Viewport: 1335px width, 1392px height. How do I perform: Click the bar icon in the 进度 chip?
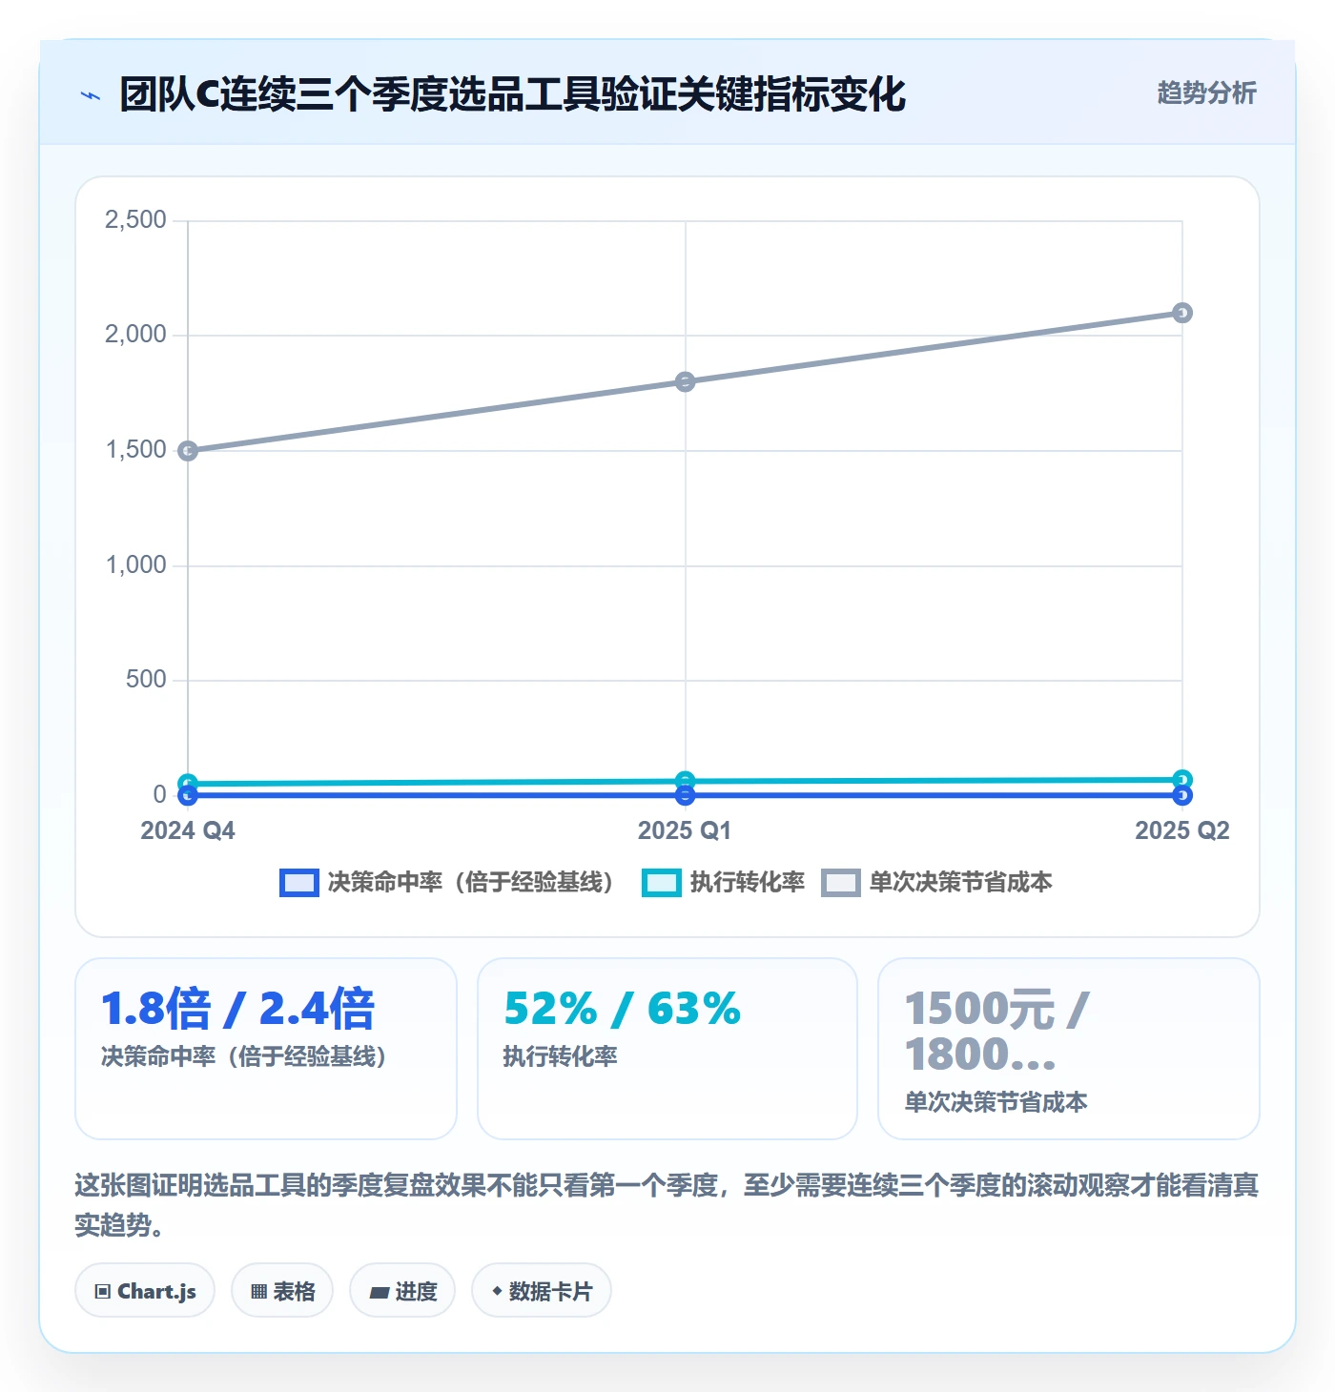[x=380, y=1293]
